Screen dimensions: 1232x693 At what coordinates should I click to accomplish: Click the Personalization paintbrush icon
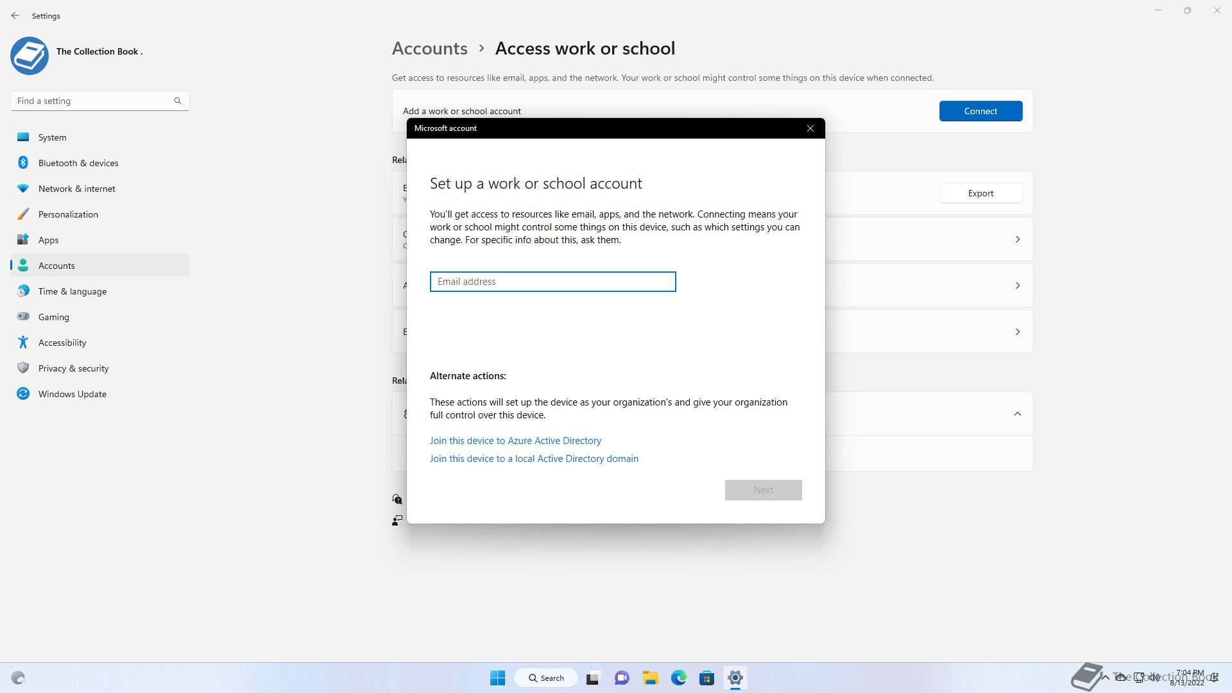23,214
